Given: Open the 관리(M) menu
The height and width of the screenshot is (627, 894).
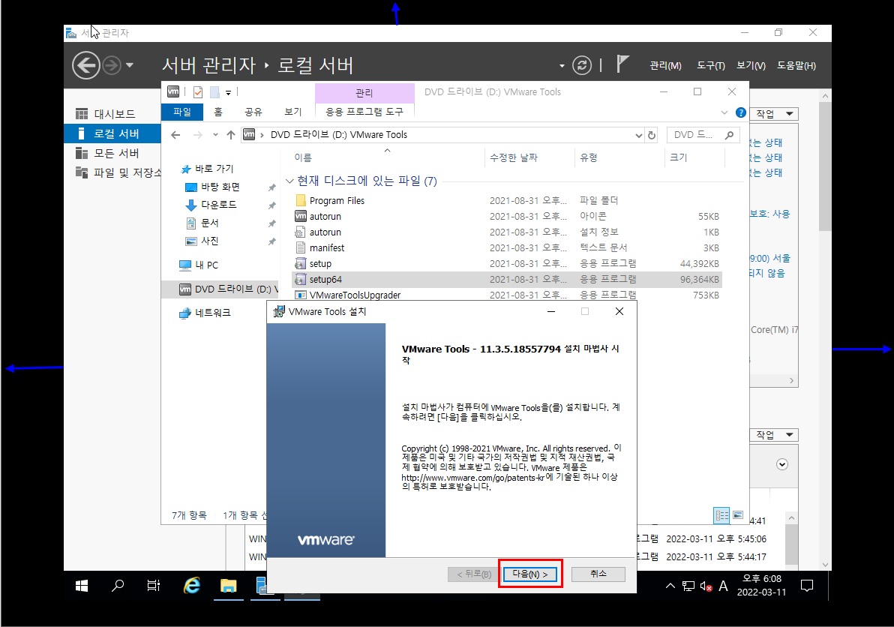Looking at the screenshot, I should tap(665, 65).
